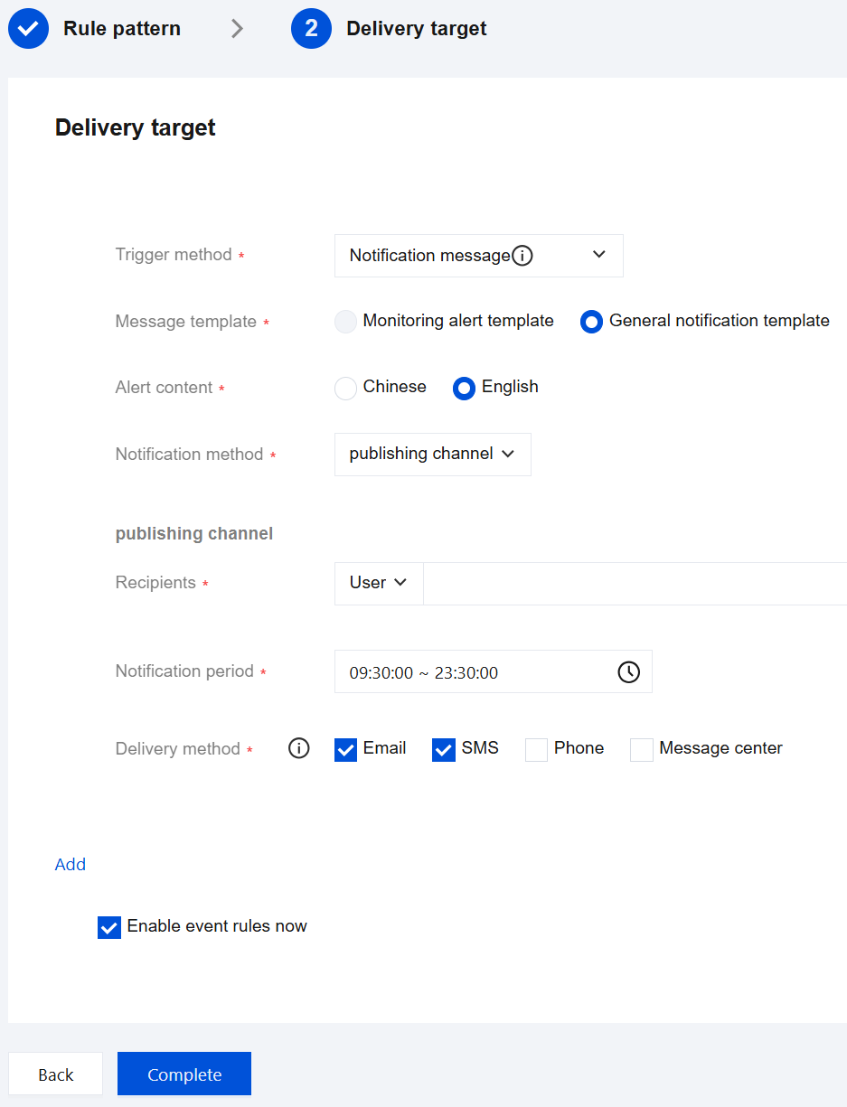This screenshot has width=847, height=1107.
Task: Click the Add link
Action: coord(71,865)
